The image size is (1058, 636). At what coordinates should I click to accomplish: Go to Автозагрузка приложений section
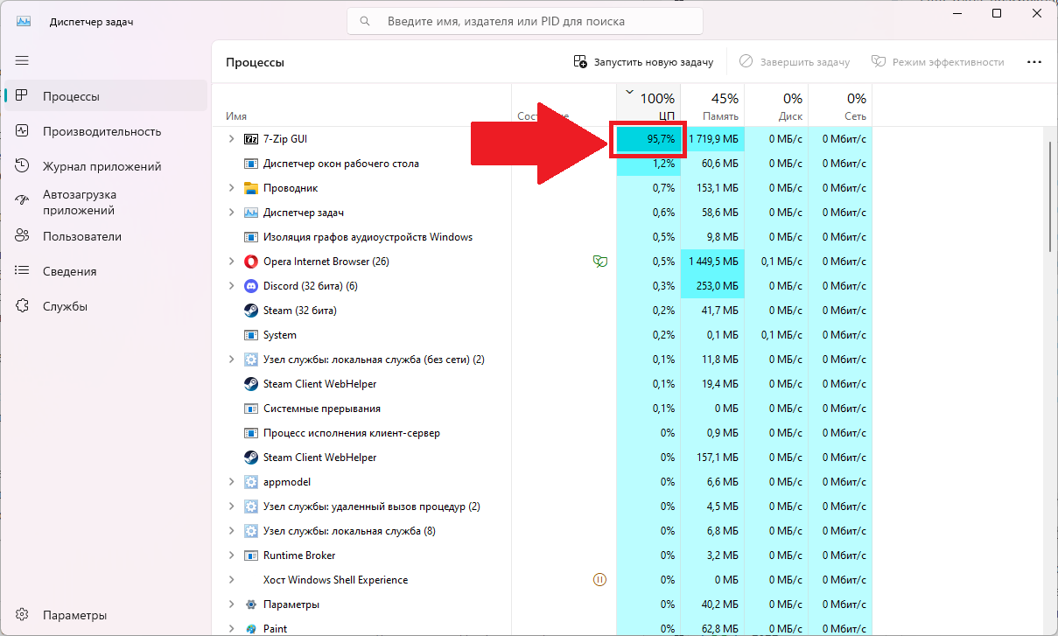coord(80,202)
